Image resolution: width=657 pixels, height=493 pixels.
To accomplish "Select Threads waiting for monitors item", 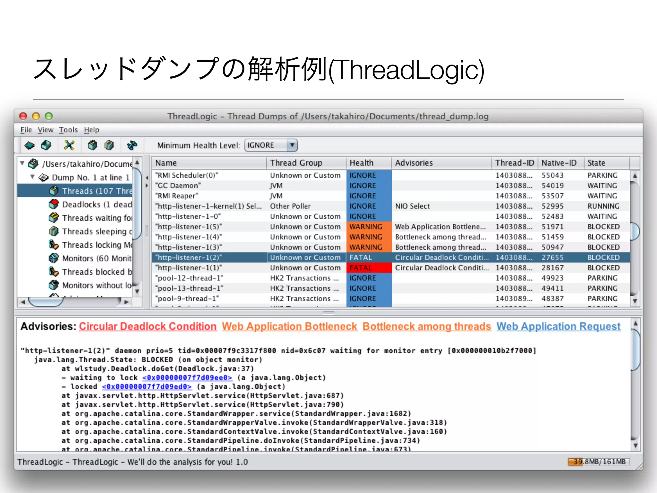I will tap(97, 218).
